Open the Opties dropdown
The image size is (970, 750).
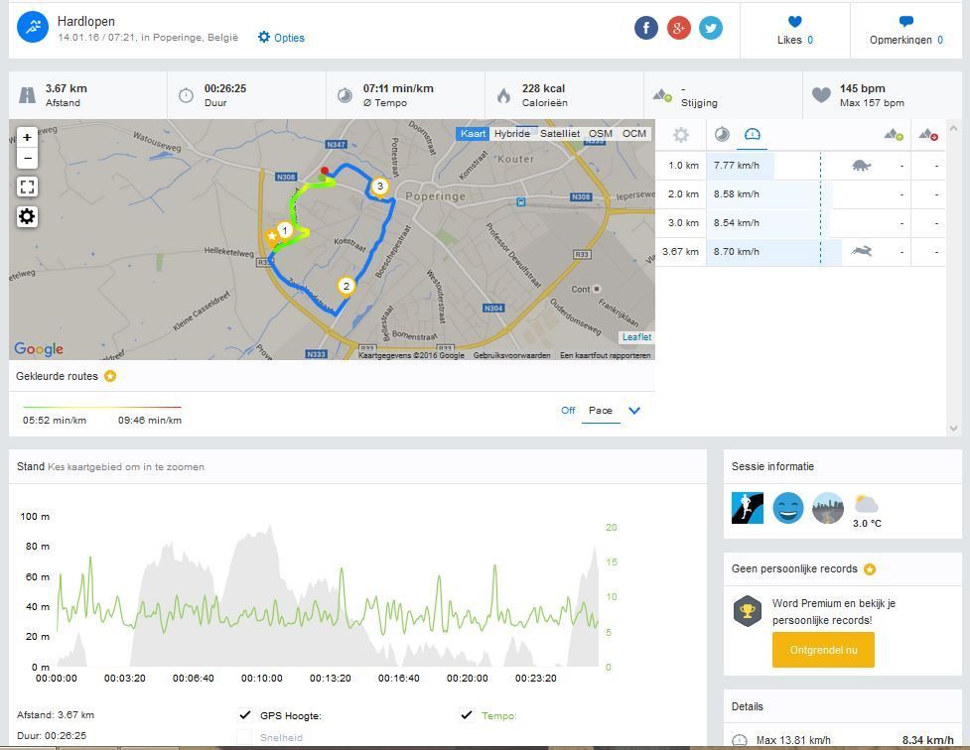281,38
